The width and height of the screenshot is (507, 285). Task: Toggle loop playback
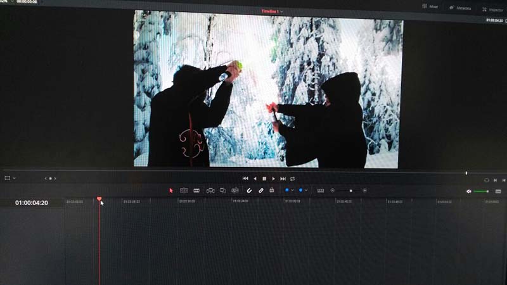(293, 179)
